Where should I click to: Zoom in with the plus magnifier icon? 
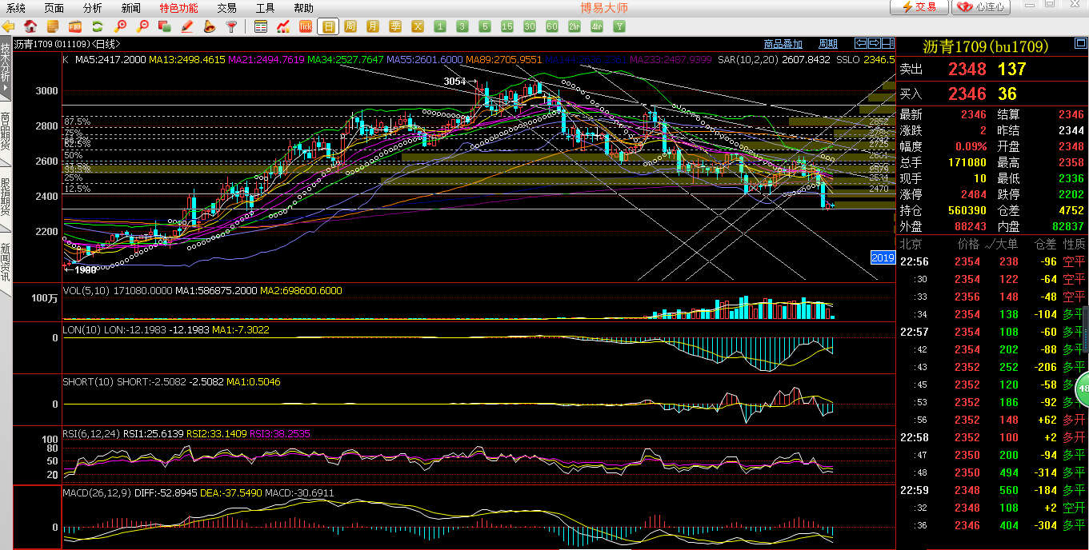tap(121, 26)
